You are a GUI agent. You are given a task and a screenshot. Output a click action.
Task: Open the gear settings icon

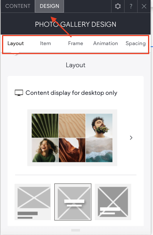118,6
